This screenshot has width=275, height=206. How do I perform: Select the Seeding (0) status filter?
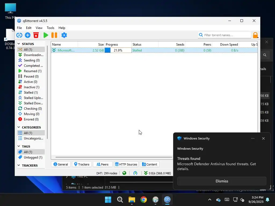pos(31,60)
